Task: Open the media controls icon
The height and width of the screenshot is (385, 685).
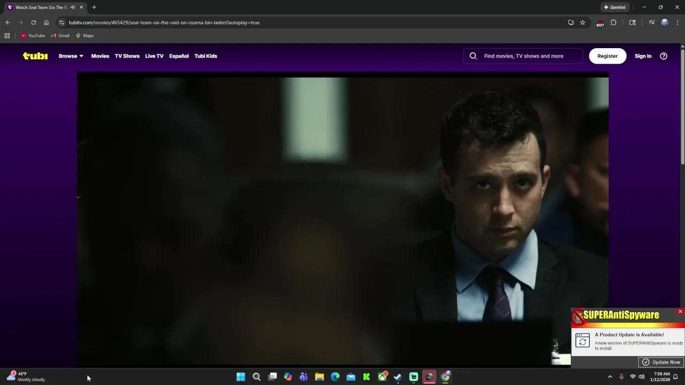Action: [651, 22]
